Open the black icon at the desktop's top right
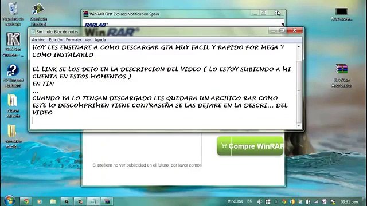This screenshot has width=367, height=206. tap(342, 14)
